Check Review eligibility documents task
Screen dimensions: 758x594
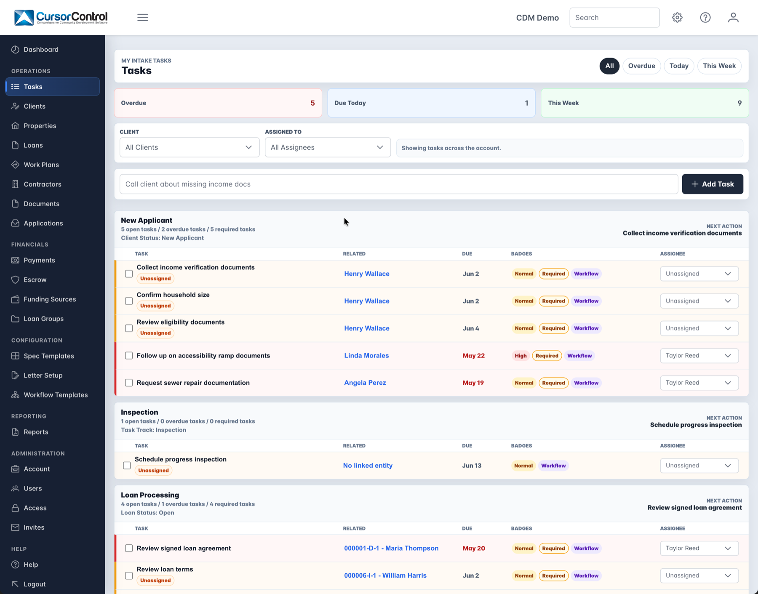129,328
